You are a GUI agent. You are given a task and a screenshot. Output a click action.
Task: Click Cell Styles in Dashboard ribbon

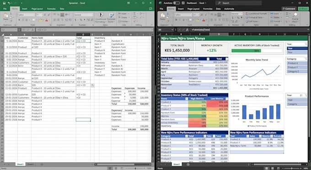click(252, 21)
